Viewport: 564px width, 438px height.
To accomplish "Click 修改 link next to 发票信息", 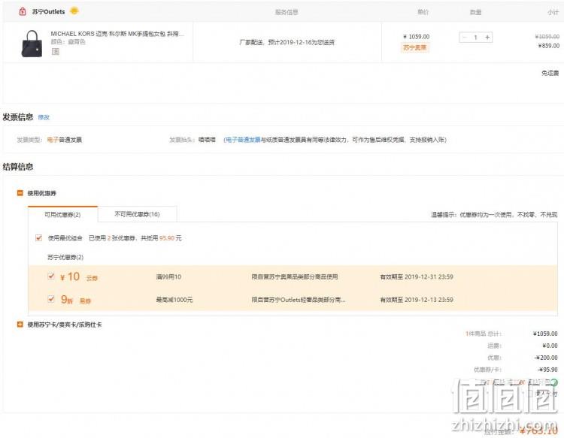I will [44, 117].
